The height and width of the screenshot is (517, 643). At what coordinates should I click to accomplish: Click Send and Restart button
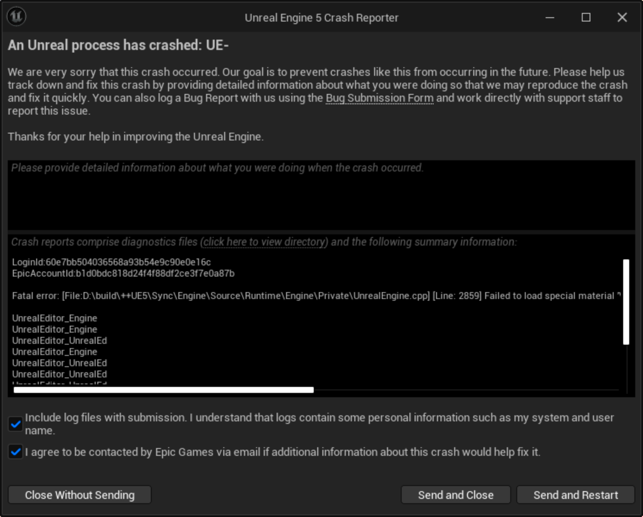click(x=576, y=495)
